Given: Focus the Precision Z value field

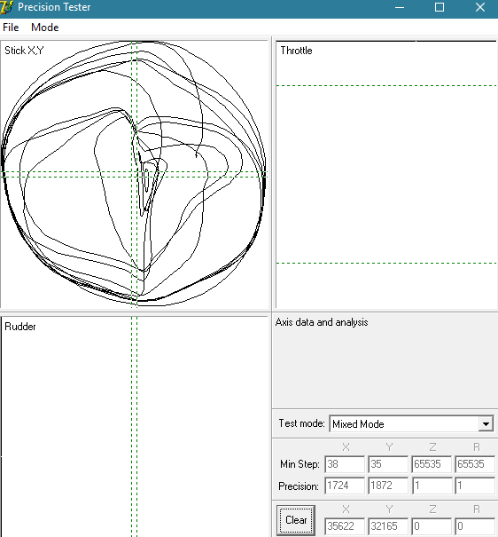Looking at the screenshot, I should pyautogui.click(x=432, y=486).
